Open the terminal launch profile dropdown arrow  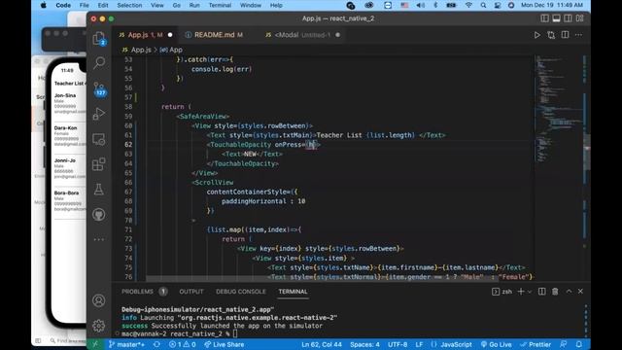pos(530,292)
